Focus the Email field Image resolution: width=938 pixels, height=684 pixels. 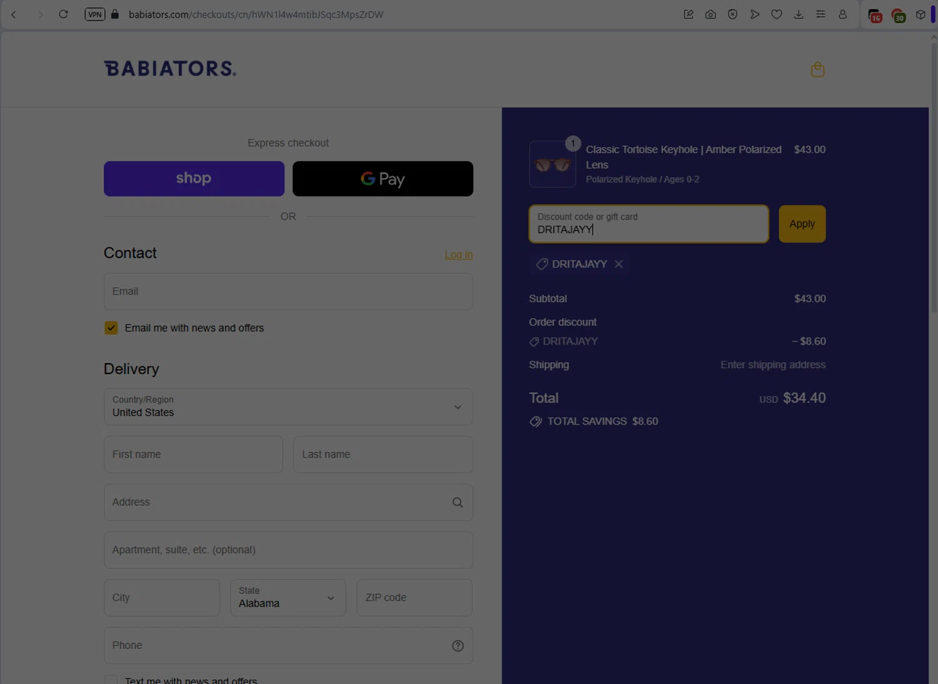(x=288, y=291)
